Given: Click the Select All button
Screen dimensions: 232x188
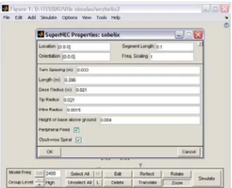Looking at the screenshot, I should coord(80,174).
